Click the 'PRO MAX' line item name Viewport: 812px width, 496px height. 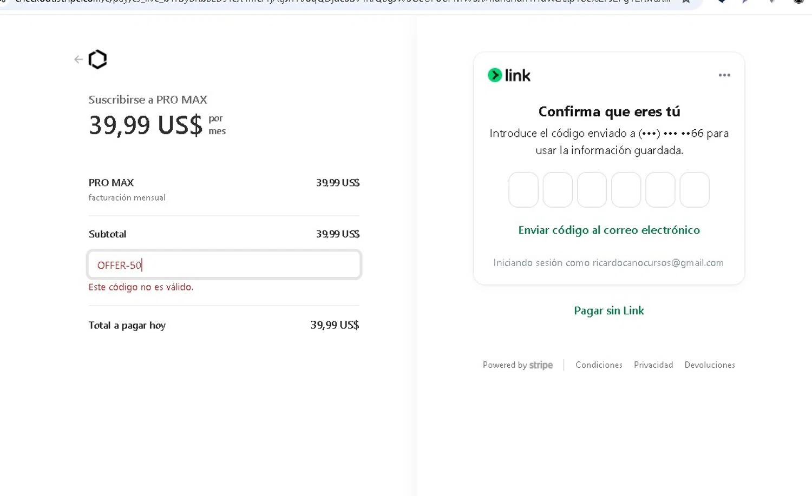[x=111, y=183]
